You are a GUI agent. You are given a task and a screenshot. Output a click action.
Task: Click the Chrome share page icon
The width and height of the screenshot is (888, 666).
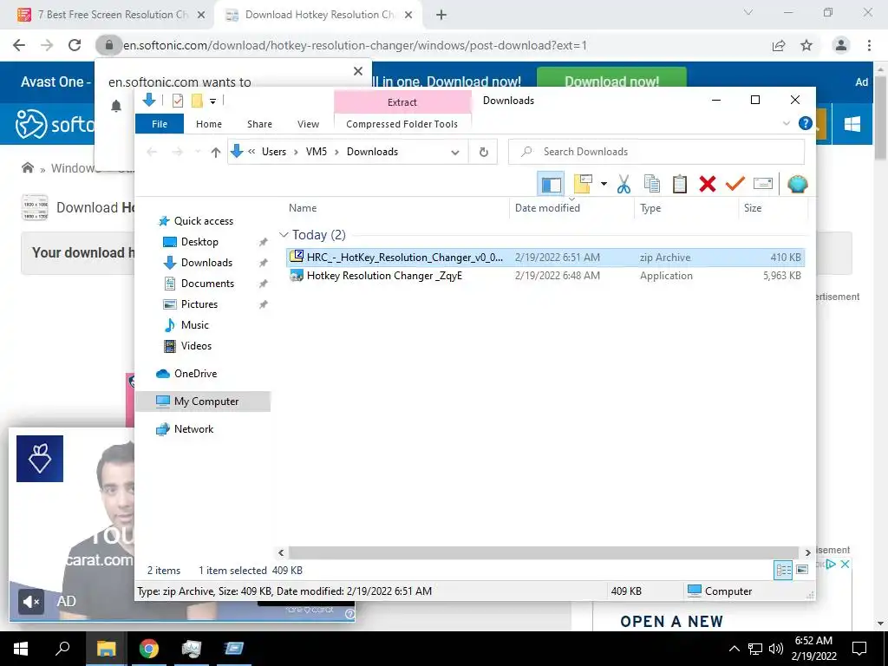tap(779, 45)
